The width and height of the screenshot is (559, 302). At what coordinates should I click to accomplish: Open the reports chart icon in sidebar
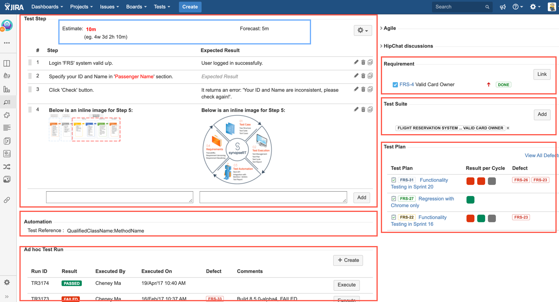(7, 89)
